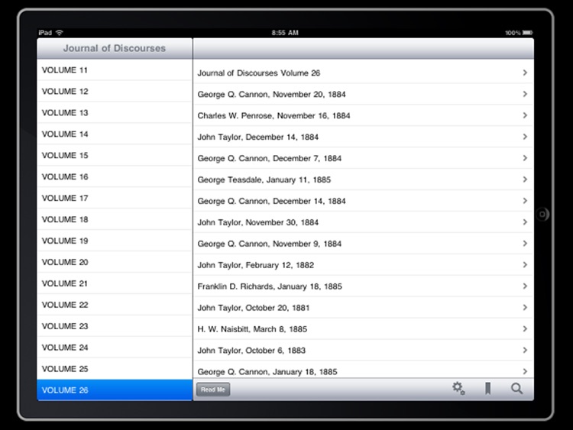This screenshot has width=573, height=430.
Task: Open George Q. Cannon, December 14, 1884
Action: pos(363,201)
